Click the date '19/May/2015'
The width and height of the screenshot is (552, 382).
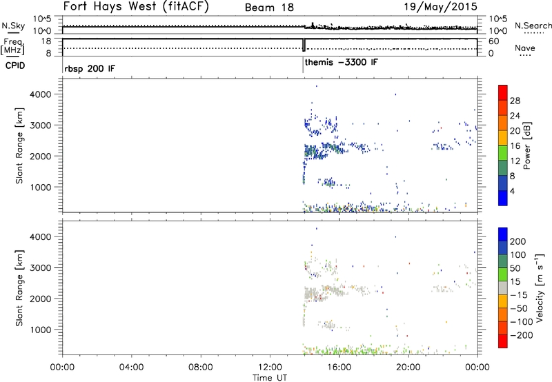[x=440, y=7]
